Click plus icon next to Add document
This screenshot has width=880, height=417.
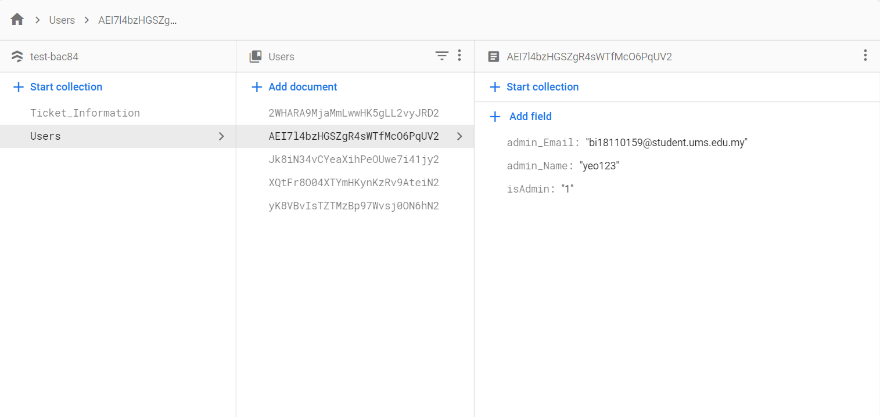point(257,87)
